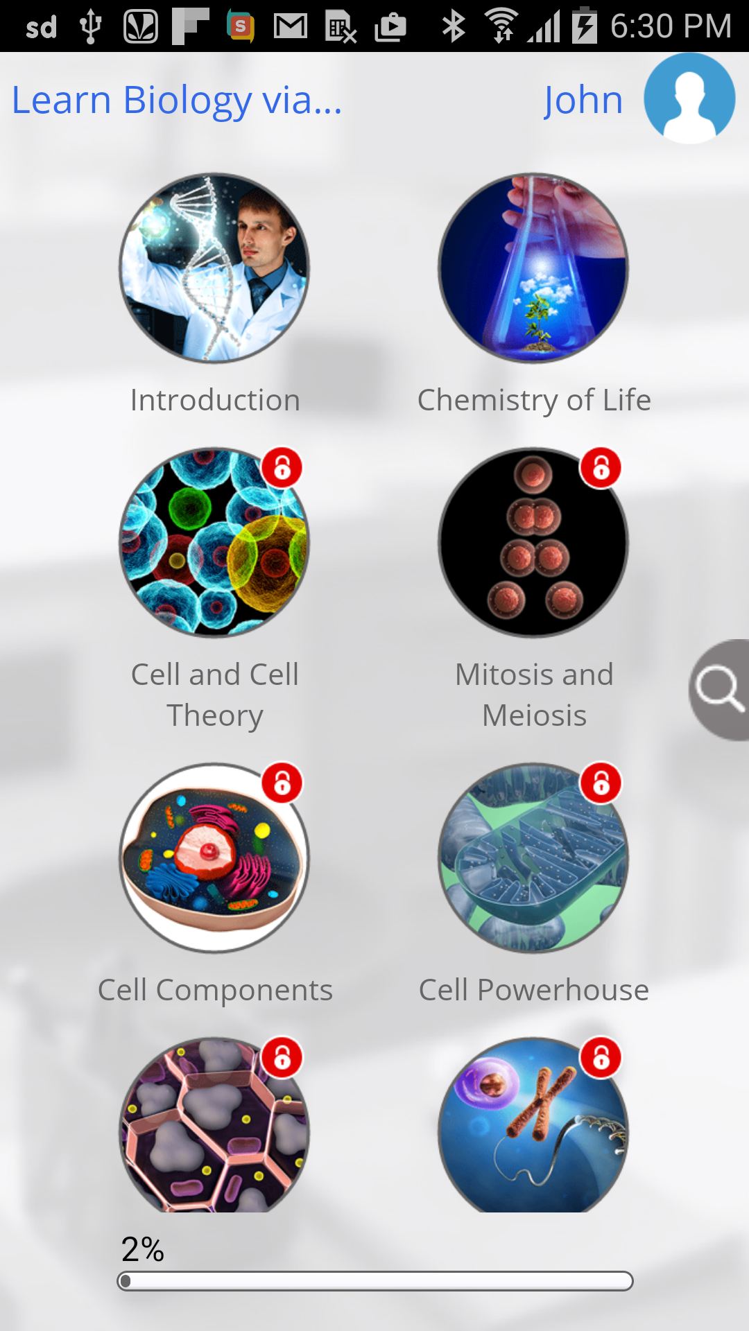Image resolution: width=749 pixels, height=1331 pixels.
Task: Open the Introduction chapter thumbnail
Action: click(214, 268)
